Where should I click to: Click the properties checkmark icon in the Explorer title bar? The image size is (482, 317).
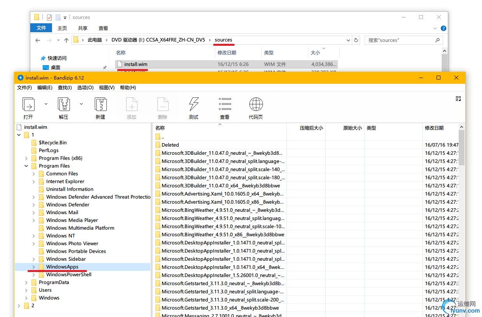coord(49,17)
